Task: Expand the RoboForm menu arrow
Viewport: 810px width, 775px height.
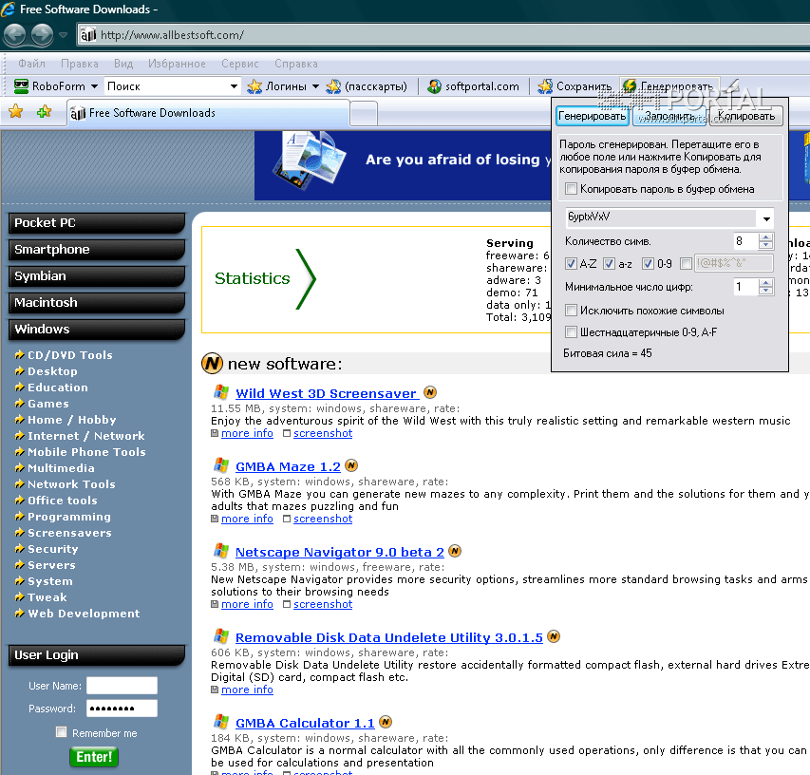Action: tap(94, 86)
